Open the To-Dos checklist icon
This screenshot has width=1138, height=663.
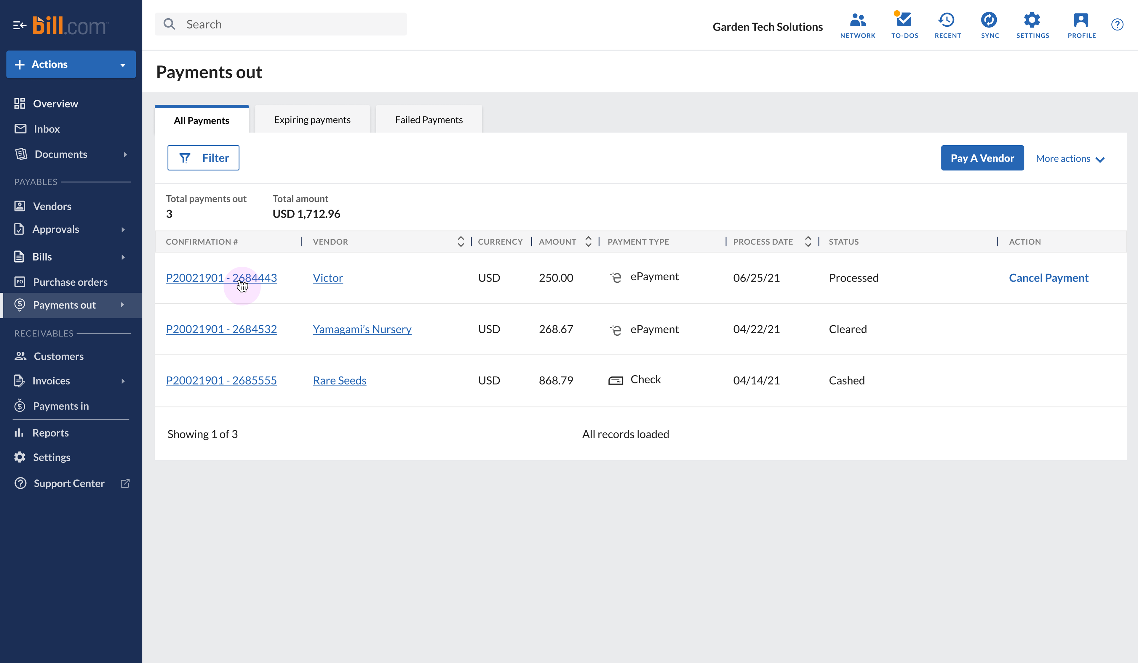pos(904,25)
